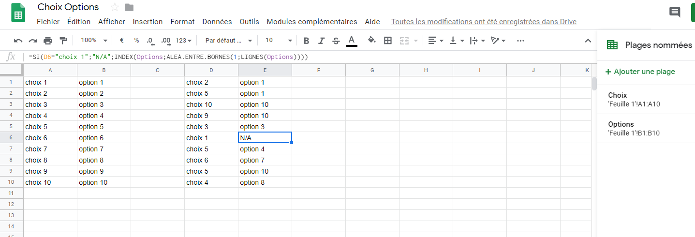
Task: Toggle italic formatting
Action: pos(321,41)
